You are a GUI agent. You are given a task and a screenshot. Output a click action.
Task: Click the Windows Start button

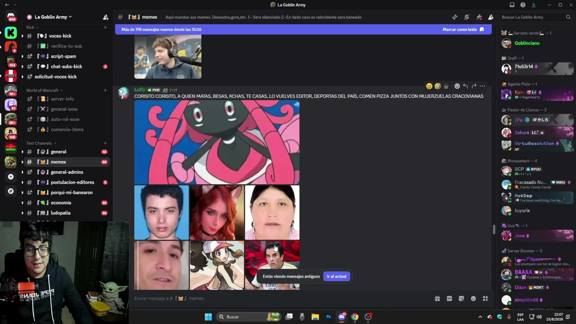208,317
